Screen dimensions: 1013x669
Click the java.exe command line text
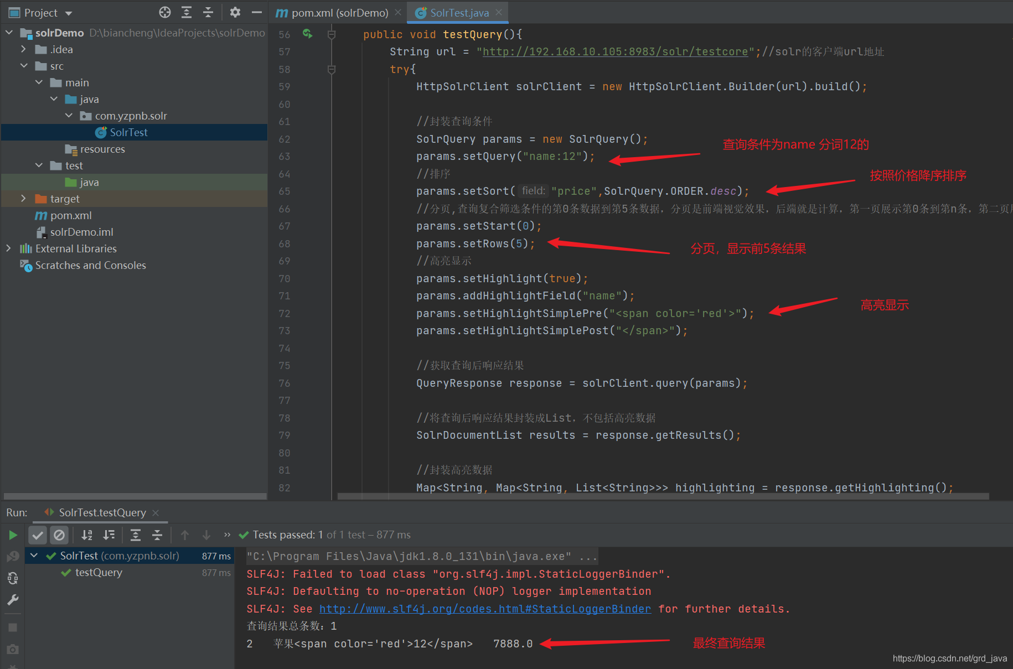(422, 556)
